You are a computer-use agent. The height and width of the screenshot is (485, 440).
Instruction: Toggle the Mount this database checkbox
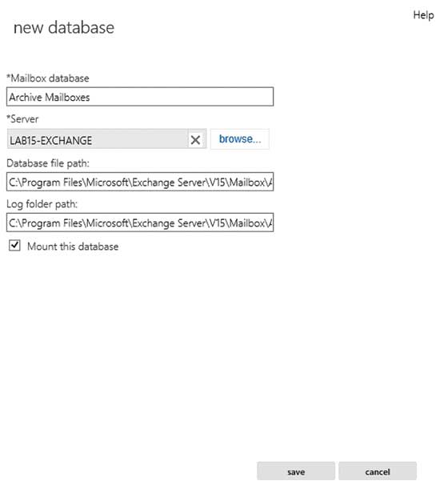point(14,246)
